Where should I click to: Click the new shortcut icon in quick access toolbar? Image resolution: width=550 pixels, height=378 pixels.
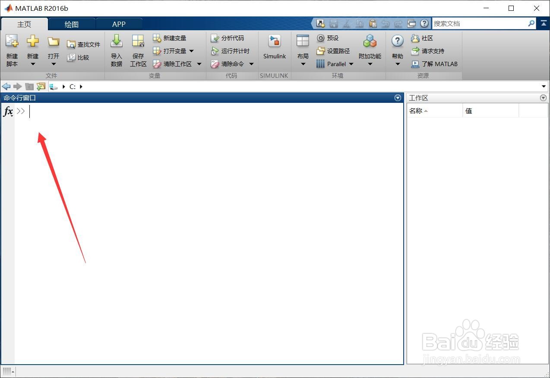coord(320,23)
